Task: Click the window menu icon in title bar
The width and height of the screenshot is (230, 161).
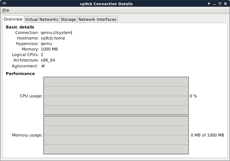Action: (4, 4)
